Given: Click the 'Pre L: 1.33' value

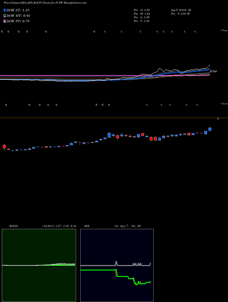Looking at the screenshot, I should [142, 17].
